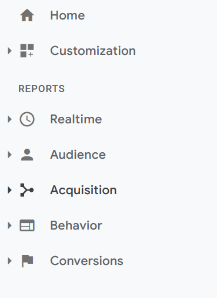Click the Customization dashboard-plus icon
This screenshot has width=217, height=298.
[x=27, y=51]
